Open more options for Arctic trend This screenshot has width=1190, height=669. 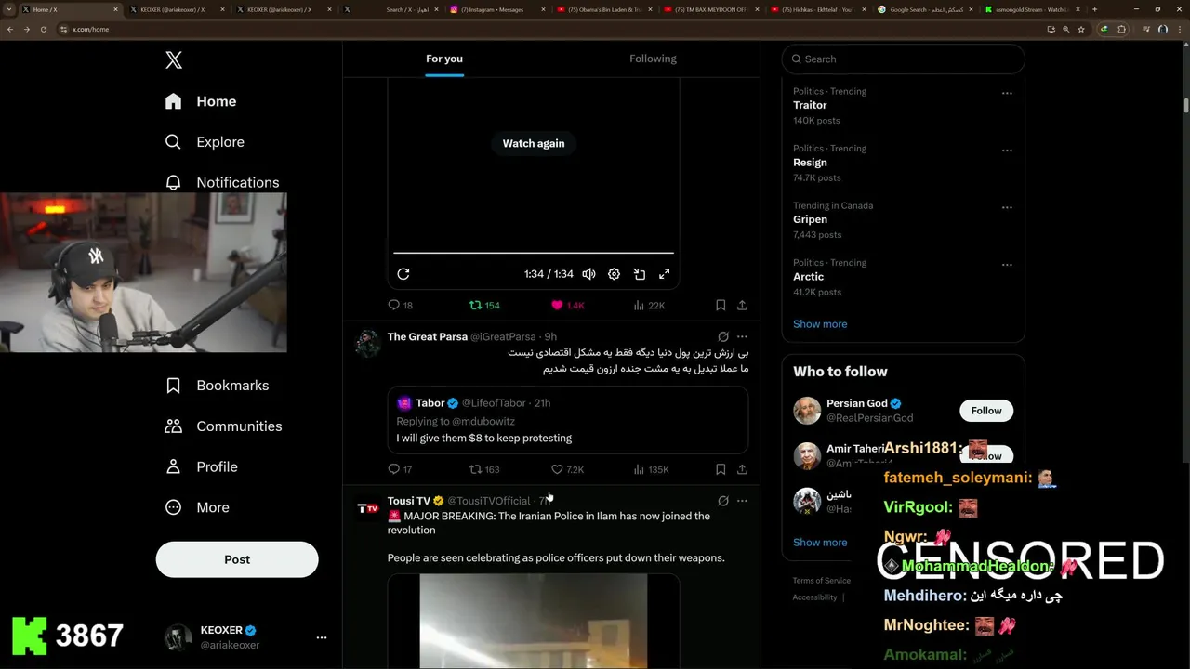pyautogui.click(x=1007, y=265)
